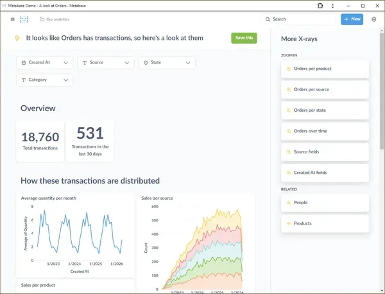Open the Category filter dropdown
This screenshot has width=385, height=294.
(45, 80)
